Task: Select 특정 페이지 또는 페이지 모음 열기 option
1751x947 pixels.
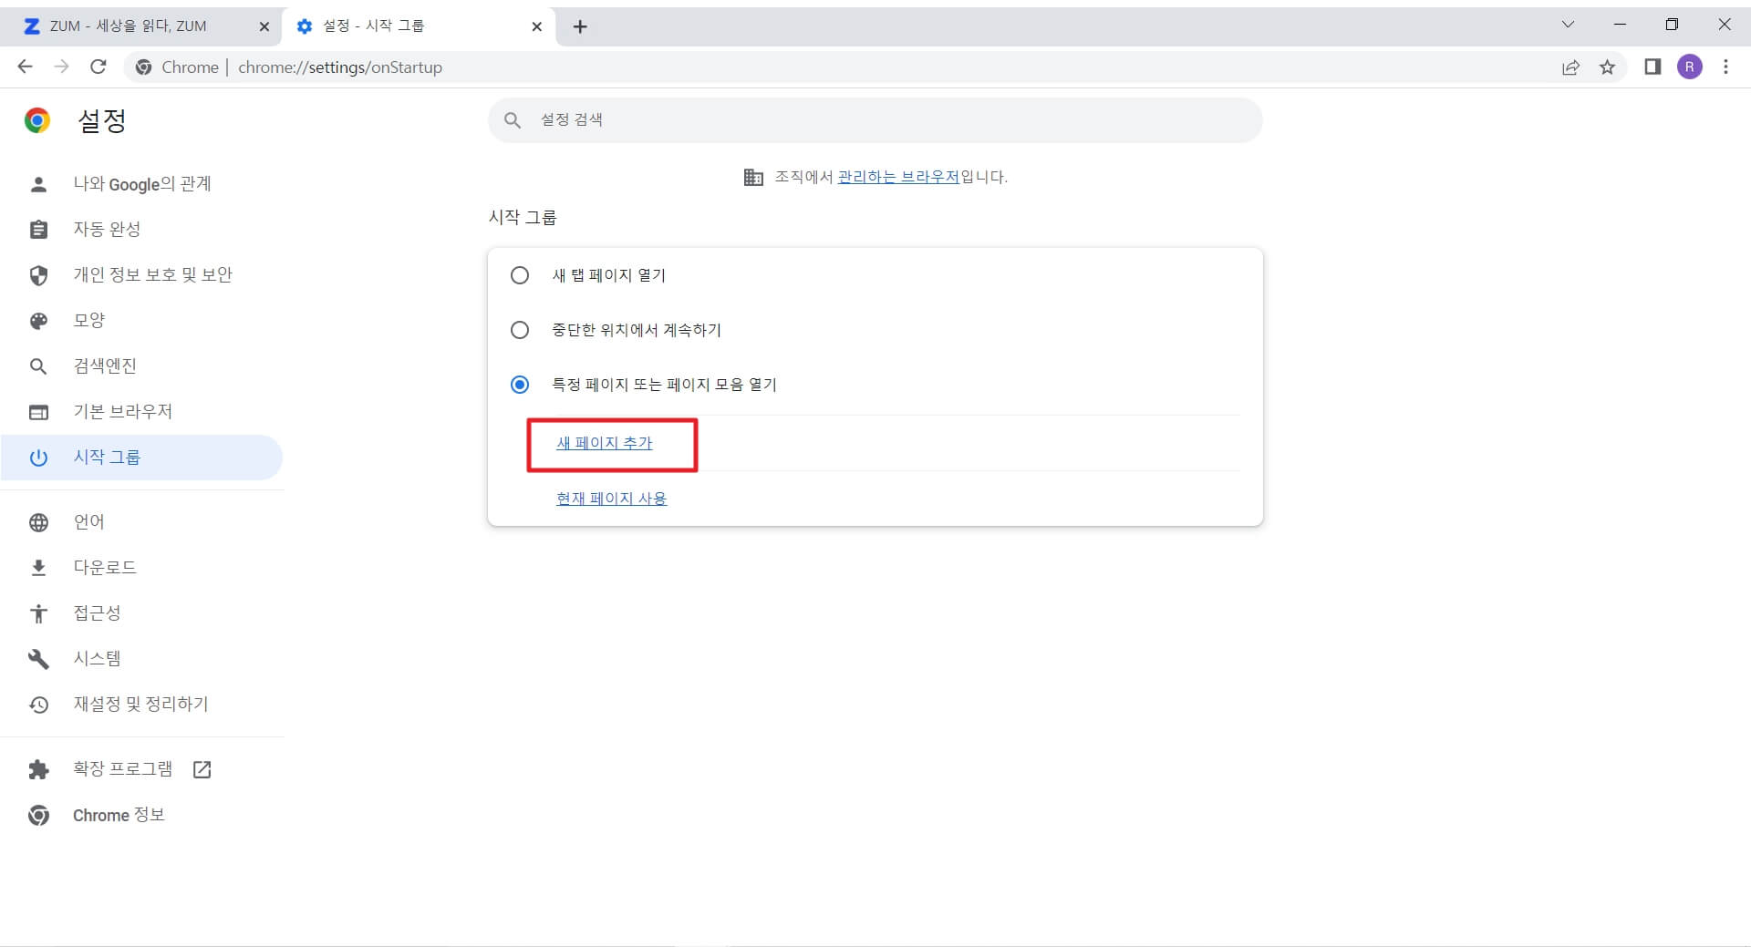Action: (520, 384)
